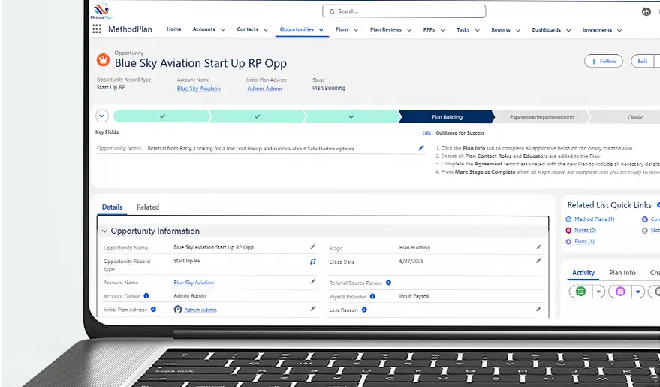
Task: Click the Follow button
Action: [x=603, y=61]
